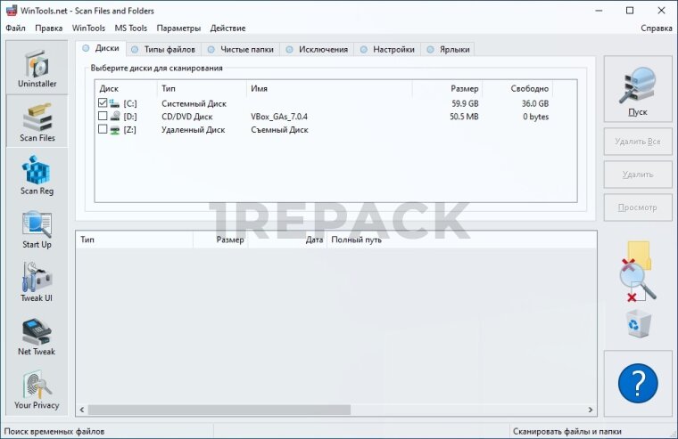Enable the D: CD/DVD drive checkbox
The height and width of the screenshot is (439, 678).
coord(103,117)
